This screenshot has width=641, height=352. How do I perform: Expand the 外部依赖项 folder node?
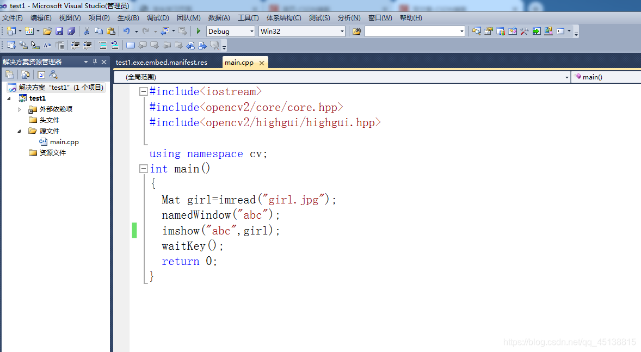click(19, 109)
